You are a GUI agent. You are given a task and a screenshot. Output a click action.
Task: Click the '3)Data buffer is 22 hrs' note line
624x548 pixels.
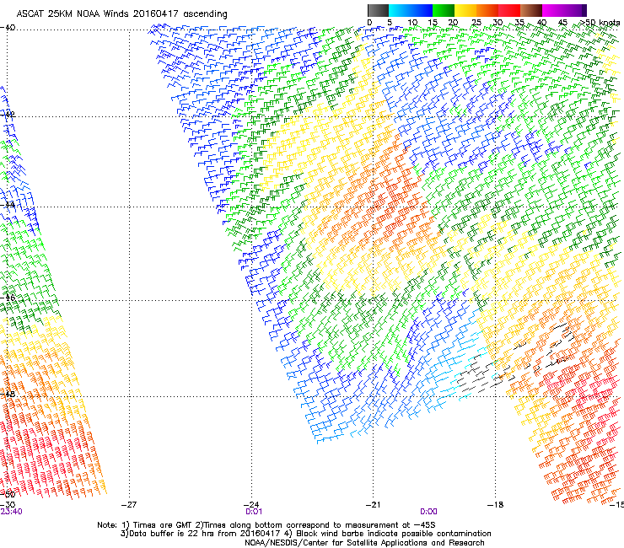tap(305, 534)
